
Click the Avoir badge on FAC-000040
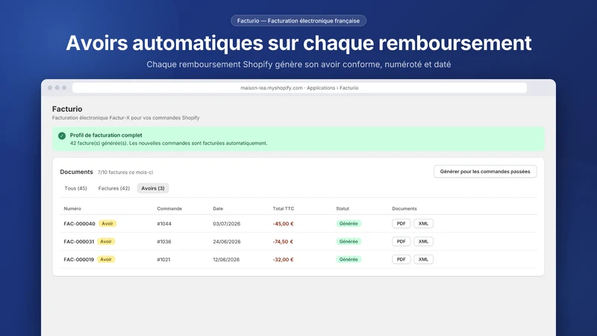tap(107, 223)
